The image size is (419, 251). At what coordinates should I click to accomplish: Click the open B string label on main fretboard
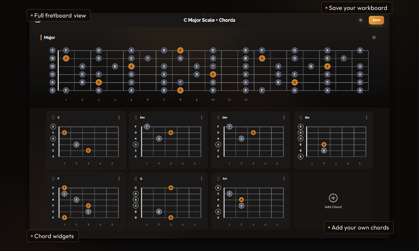pos(52,58)
